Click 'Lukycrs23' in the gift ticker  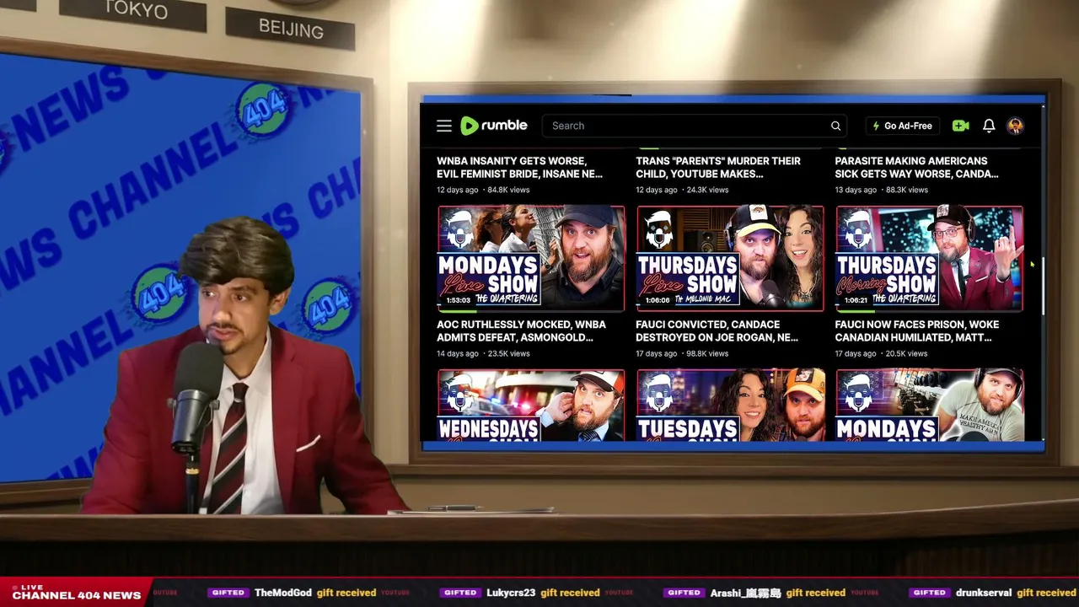click(x=512, y=593)
